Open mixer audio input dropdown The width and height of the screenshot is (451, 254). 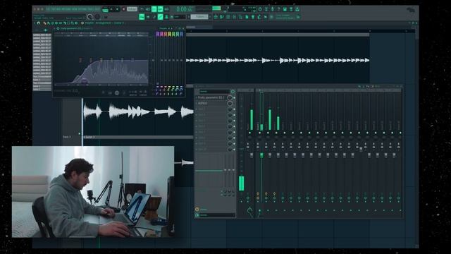pos(214,92)
